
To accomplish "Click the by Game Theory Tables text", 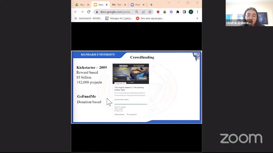I will tap(121, 100).
